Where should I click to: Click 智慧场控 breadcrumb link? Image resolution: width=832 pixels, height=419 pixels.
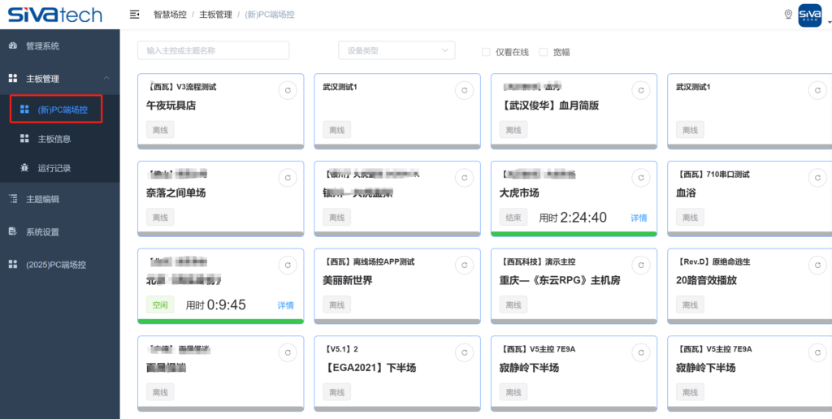[x=168, y=15]
